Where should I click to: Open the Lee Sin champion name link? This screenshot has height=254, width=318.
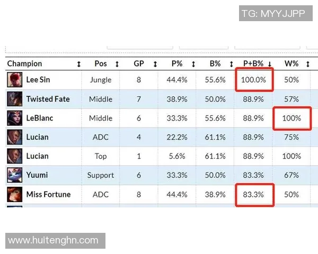38,79
